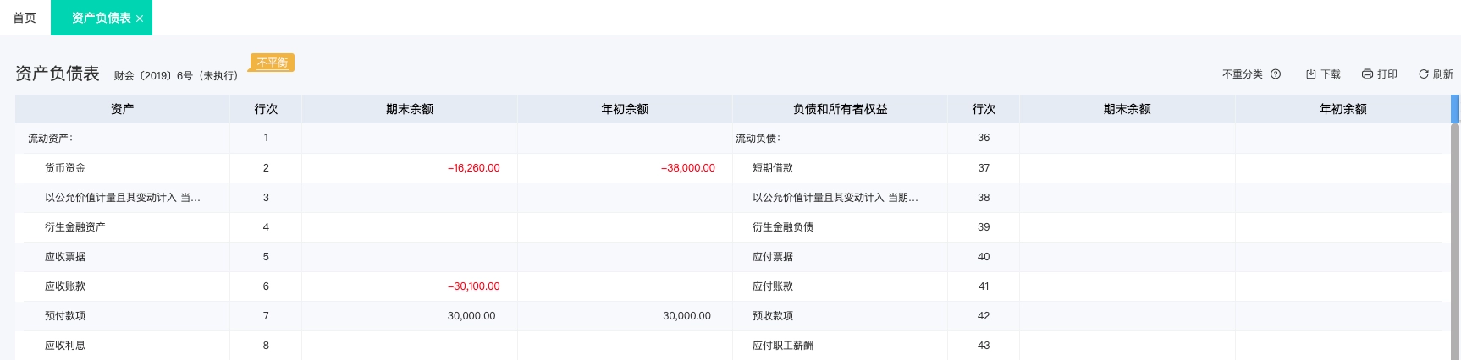Click the 刷新 refresh icon
1461x360 pixels.
click(1424, 74)
